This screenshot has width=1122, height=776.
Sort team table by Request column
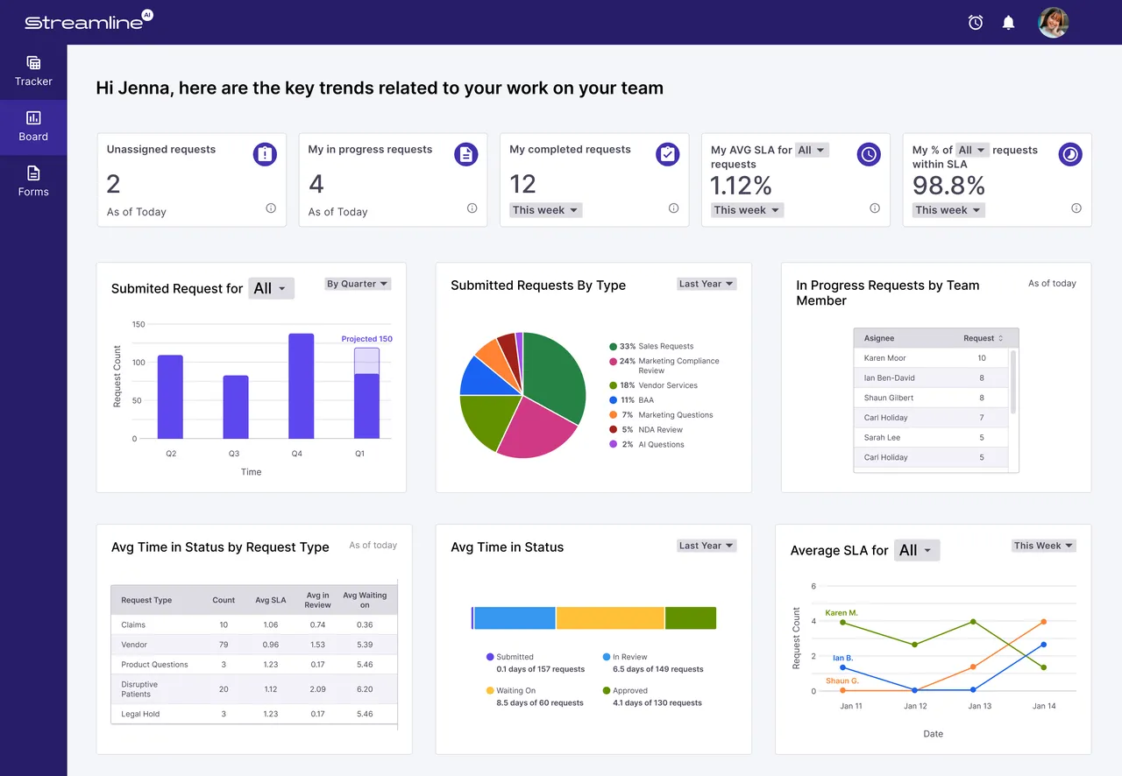pyautogui.click(x=984, y=338)
